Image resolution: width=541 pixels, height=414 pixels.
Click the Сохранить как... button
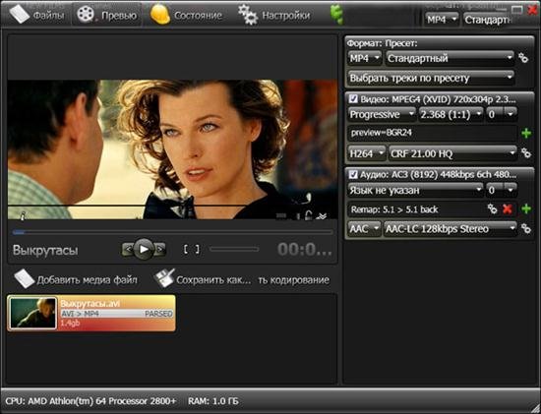coord(203,279)
